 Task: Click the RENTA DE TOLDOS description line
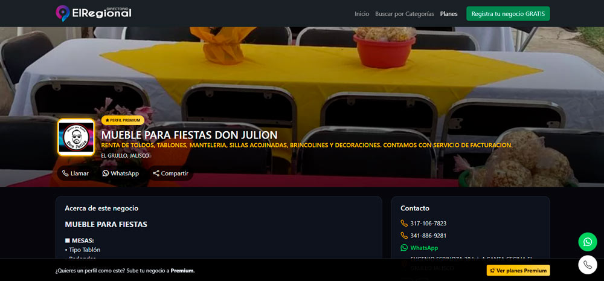pyautogui.click(x=307, y=145)
